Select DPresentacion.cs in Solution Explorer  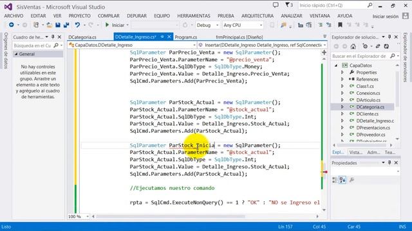click(373, 128)
